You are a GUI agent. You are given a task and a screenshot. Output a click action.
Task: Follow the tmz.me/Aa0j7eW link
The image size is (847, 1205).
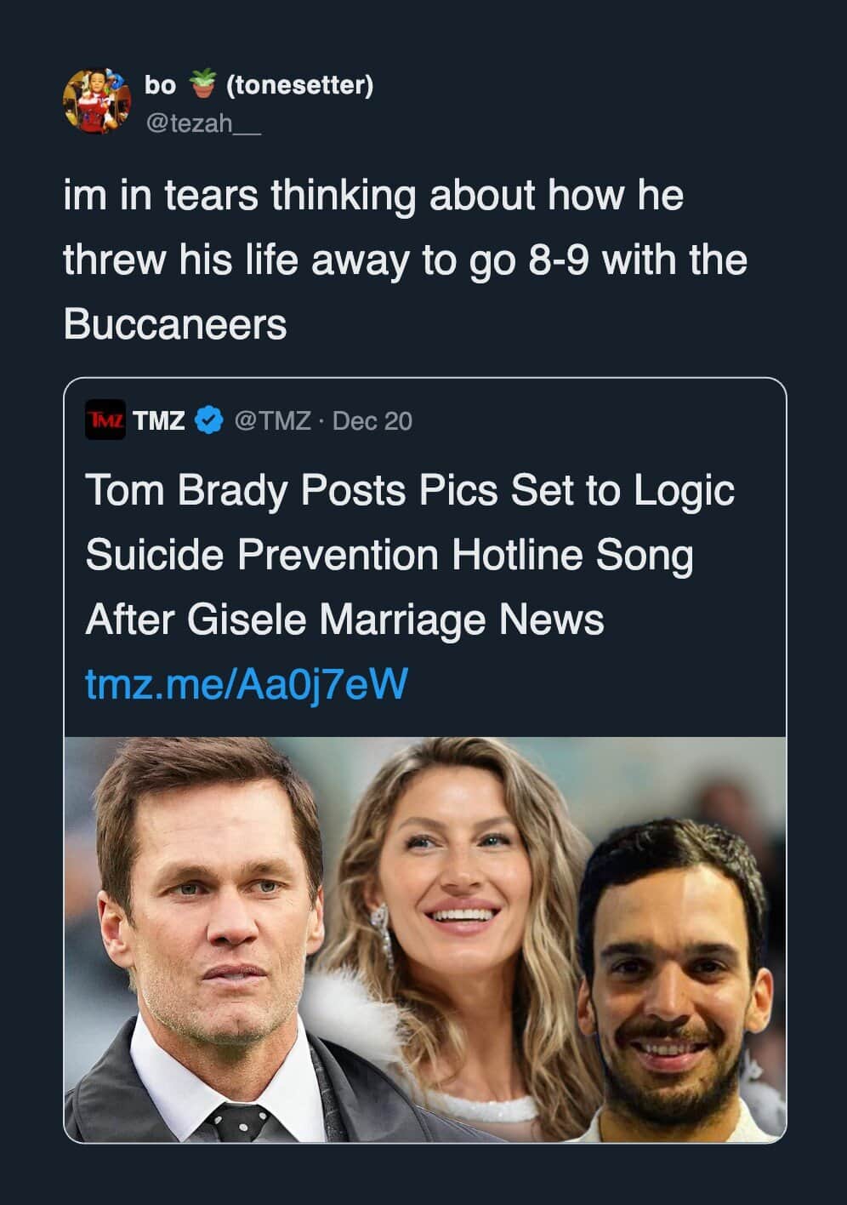click(x=247, y=683)
